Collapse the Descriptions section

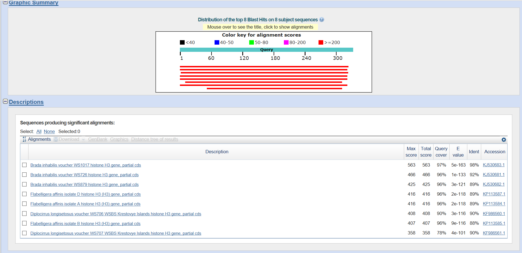click(5, 101)
